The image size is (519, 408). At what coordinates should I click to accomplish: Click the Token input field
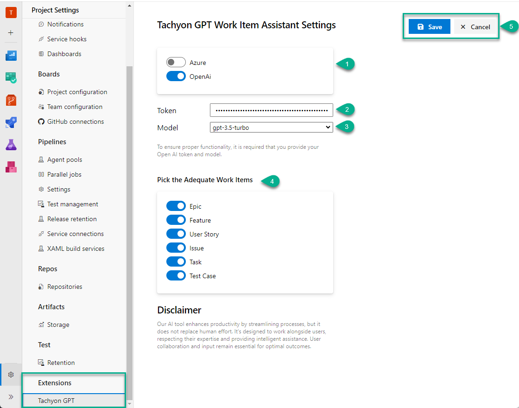pos(271,110)
